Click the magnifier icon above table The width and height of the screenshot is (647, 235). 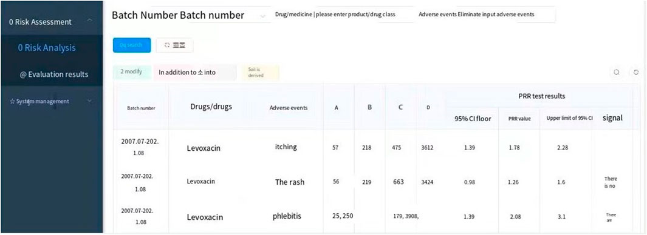click(x=617, y=72)
